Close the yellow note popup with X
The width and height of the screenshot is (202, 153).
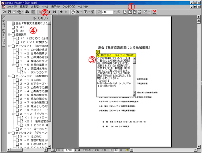(x=98, y=55)
